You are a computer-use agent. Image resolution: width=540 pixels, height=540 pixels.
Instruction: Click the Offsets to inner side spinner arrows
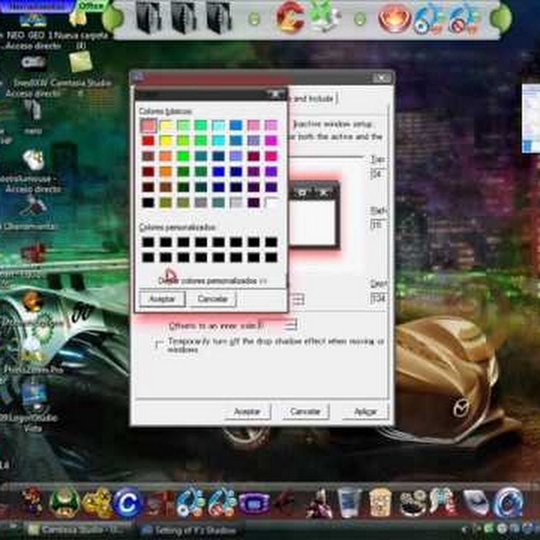click(292, 325)
